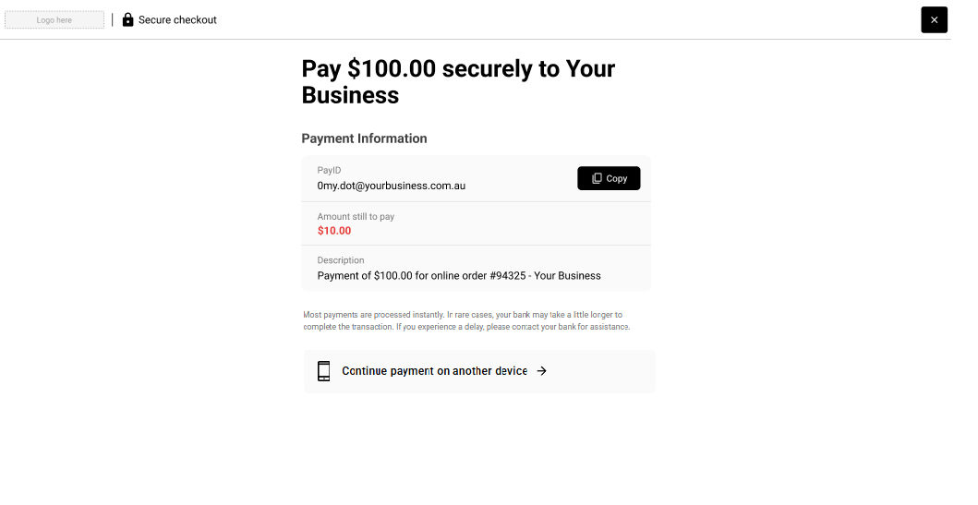Click the PayID row in payment card
Screen dimensions: 978x505
tap(476, 178)
